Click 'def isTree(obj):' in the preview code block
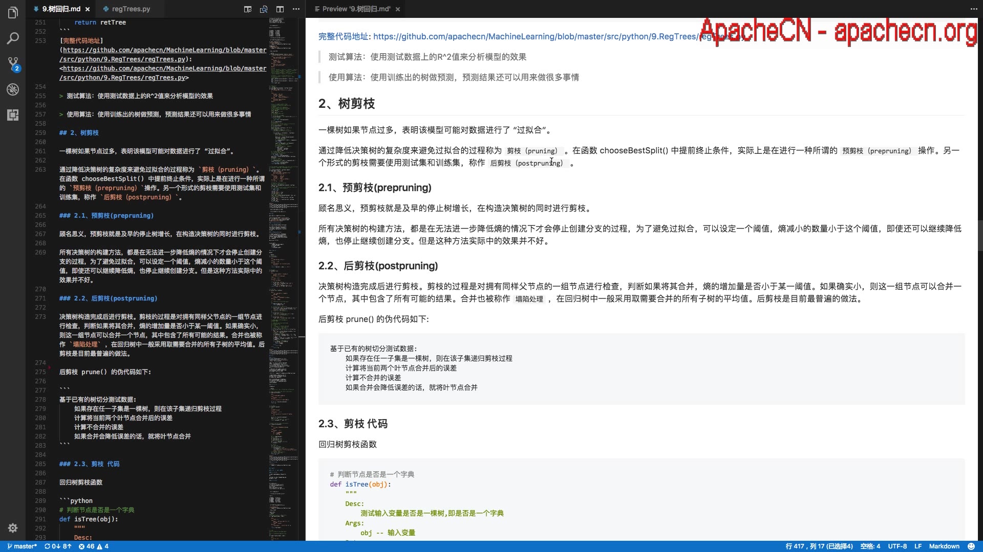The width and height of the screenshot is (983, 552). (360, 484)
